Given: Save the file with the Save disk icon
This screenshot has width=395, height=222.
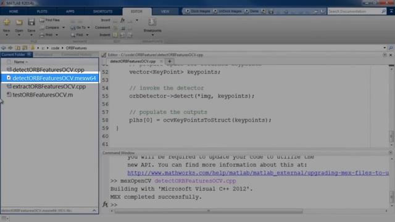Looking at the screenshot, I should [x=31, y=22].
